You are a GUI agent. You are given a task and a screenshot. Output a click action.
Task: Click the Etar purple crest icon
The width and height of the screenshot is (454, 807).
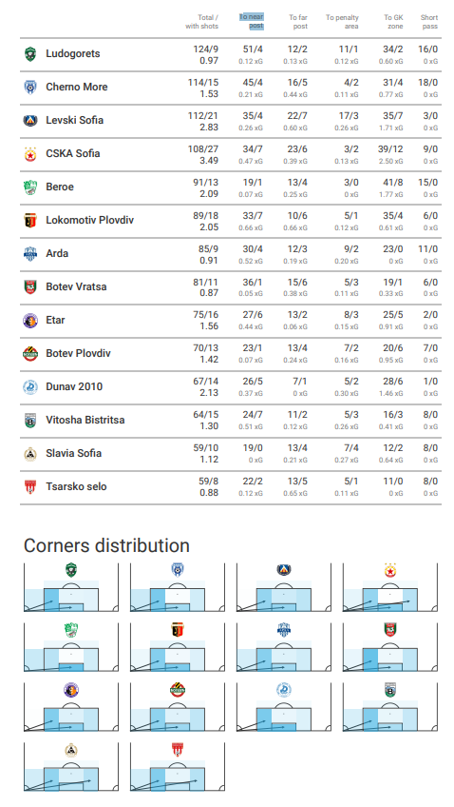[30, 321]
